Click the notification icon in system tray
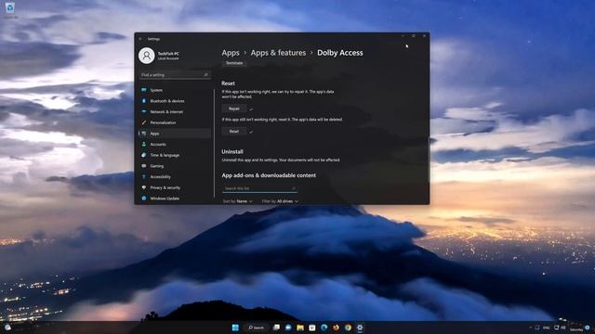 click(588, 328)
